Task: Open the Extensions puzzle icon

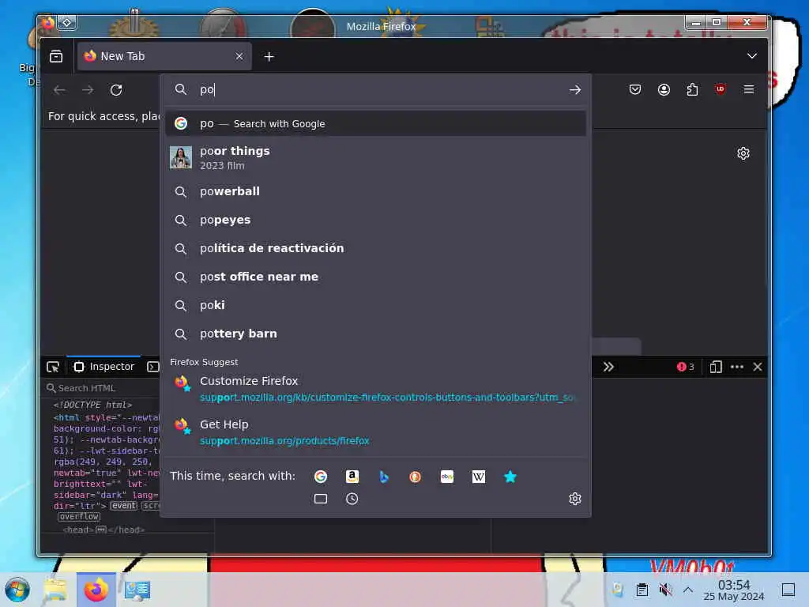Action: coord(692,90)
